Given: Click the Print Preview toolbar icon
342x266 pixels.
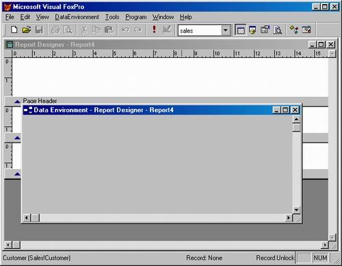Looking at the screenshot, I should point(68,30).
